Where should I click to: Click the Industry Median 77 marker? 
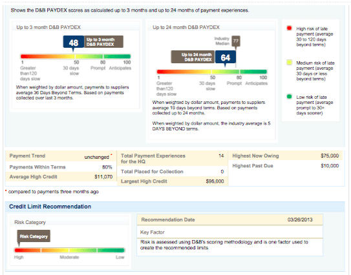(236, 41)
